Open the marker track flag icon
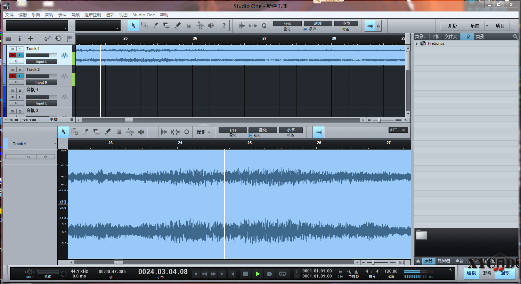The width and height of the screenshot is (521, 284). tap(70, 39)
